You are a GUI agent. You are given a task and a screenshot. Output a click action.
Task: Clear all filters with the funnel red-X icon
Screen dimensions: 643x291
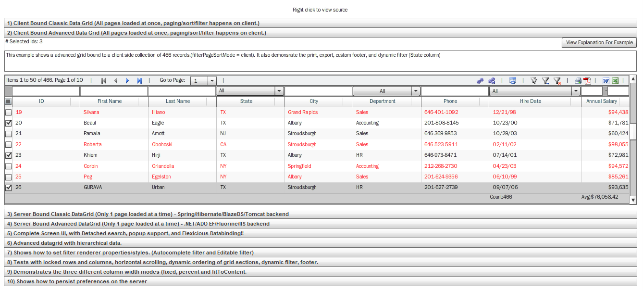(557, 81)
